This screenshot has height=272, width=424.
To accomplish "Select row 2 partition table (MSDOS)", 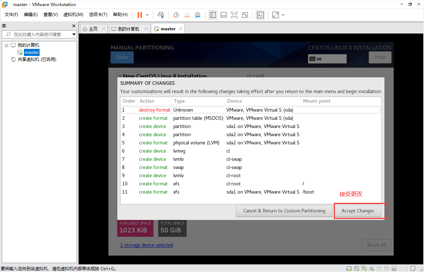I will point(251,118).
